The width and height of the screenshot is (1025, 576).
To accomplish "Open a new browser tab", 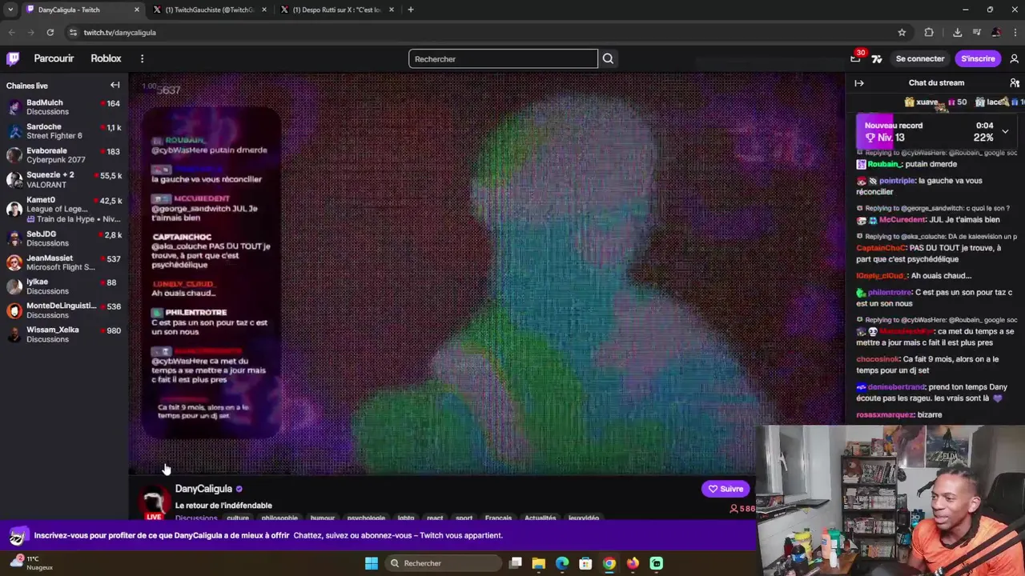I will (x=411, y=10).
